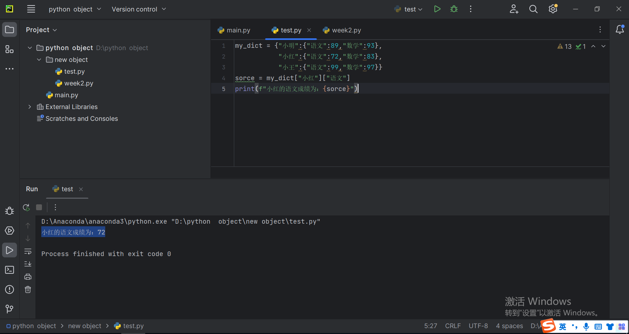Image resolution: width=629 pixels, height=334 pixels.
Task: Rerun test in Run panel
Action: point(27,207)
